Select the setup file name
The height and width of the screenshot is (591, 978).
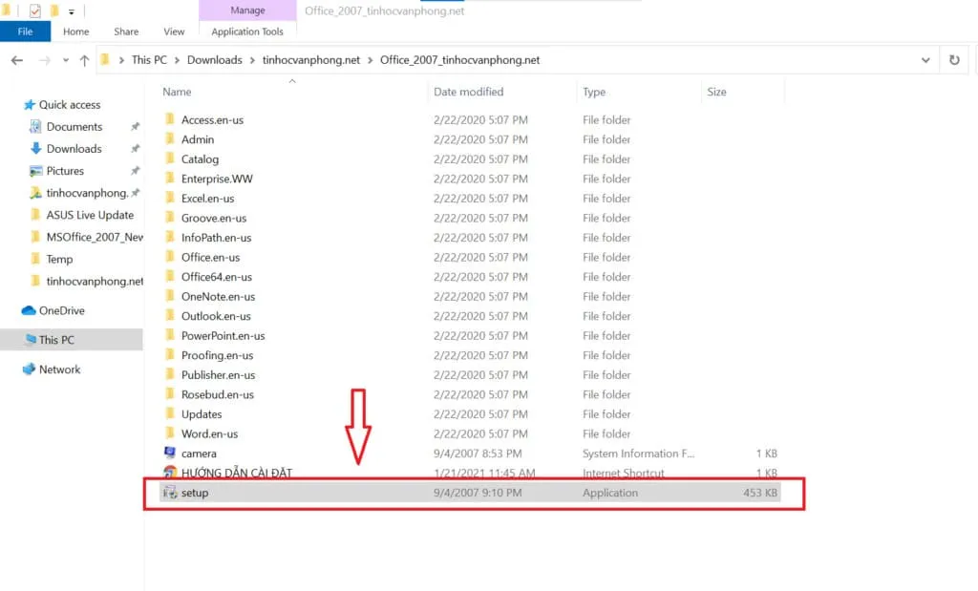click(195, 493)
